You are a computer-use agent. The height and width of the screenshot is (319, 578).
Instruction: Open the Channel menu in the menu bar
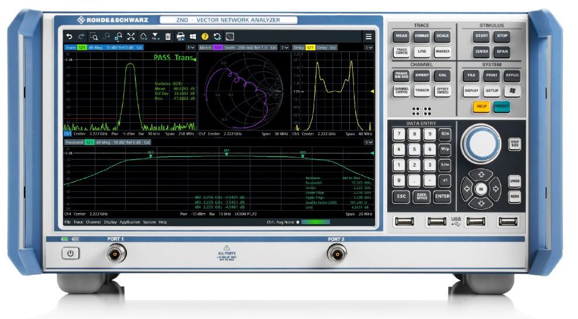93,222
